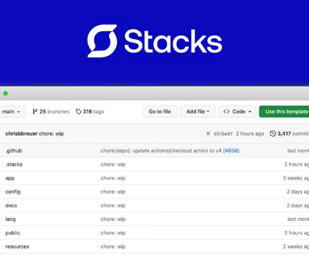Viewport: 309px width, 258px height.
Task: Click the Go to file button
Action: (x=160, y=111)
